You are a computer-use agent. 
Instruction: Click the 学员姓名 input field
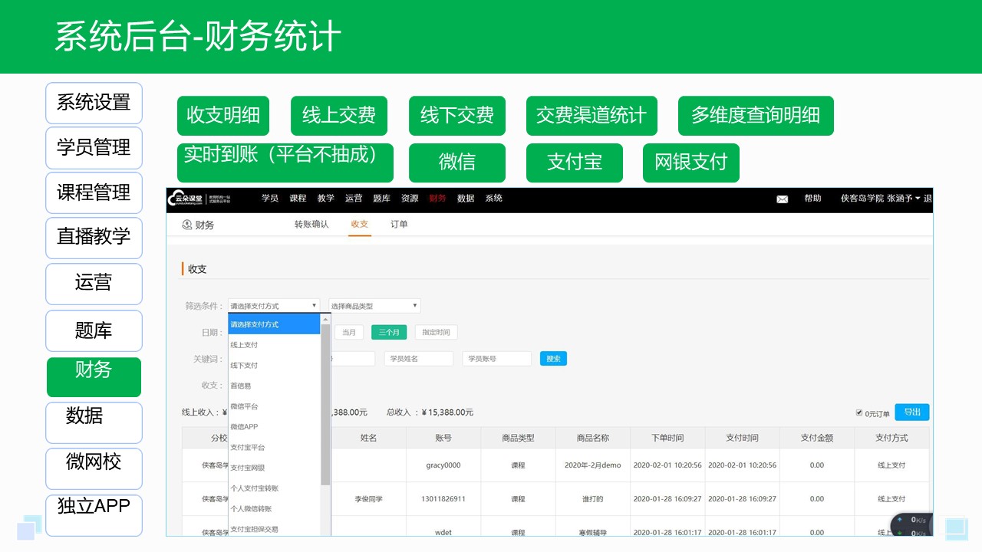(x=418, y=359)
